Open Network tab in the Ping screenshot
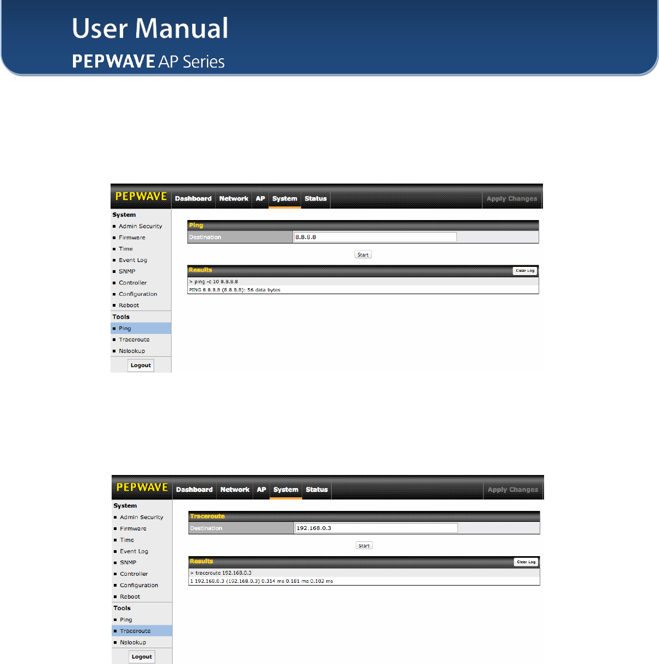This screenshot has width=659, height=664. pyautogui.click(x=234, y=199)
